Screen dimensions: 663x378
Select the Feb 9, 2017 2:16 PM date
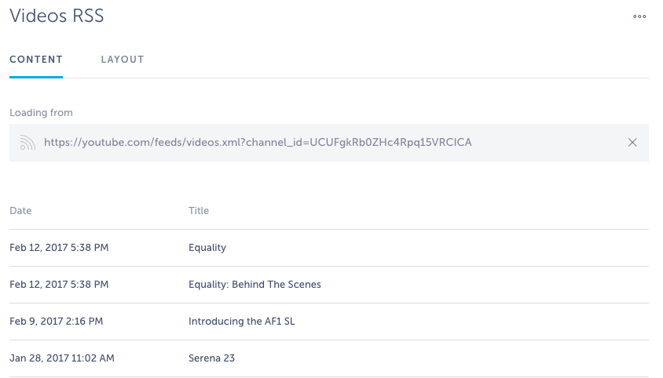click(57, 322)
